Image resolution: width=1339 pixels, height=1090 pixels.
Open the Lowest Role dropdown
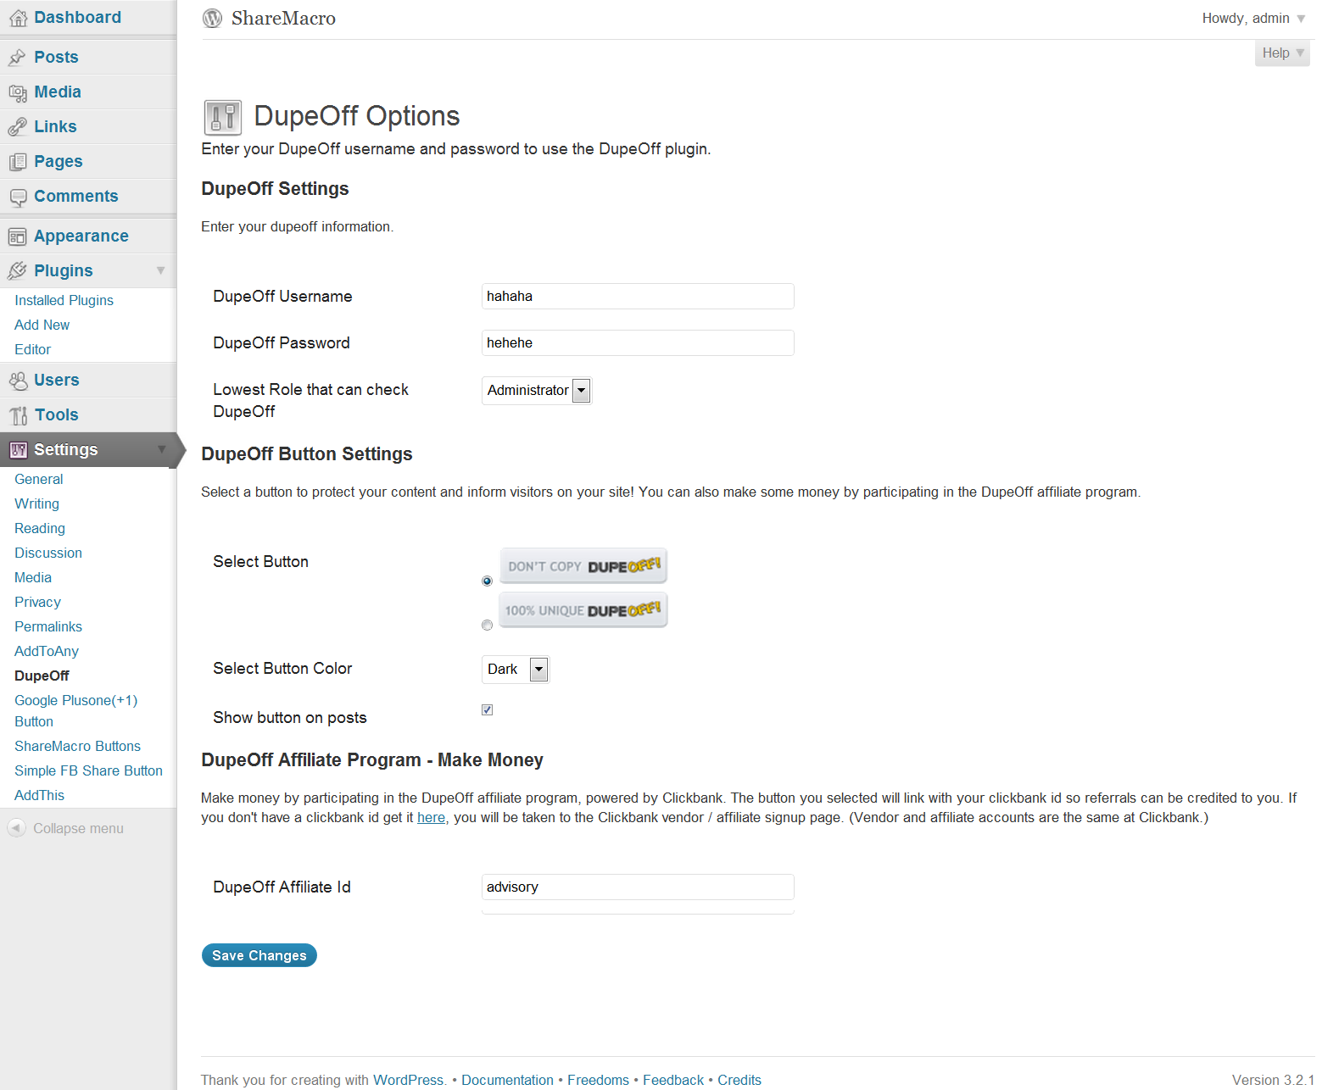(536, 391)
